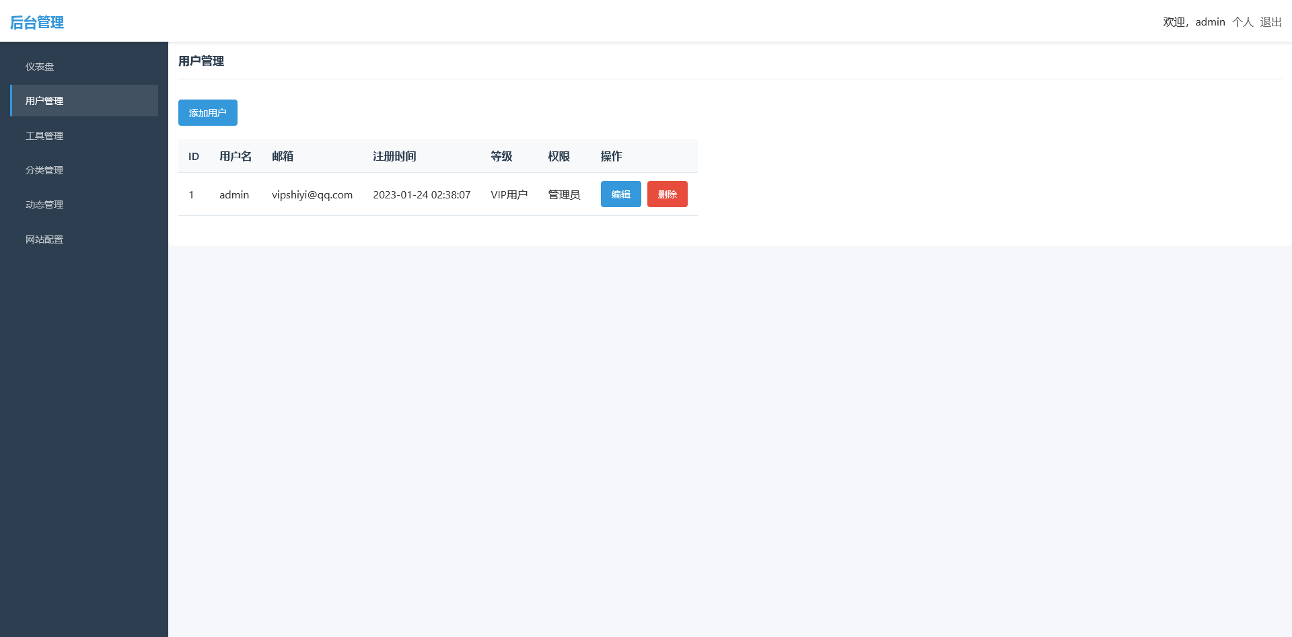The height and width of the screenshot is (637, 1292).
Task: Open 分类管理 from the sidebar
Action: click(44, 170)
